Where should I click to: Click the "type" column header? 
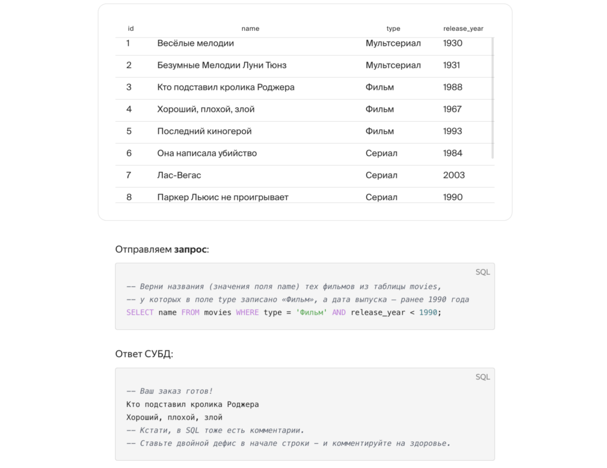(393, 28)
